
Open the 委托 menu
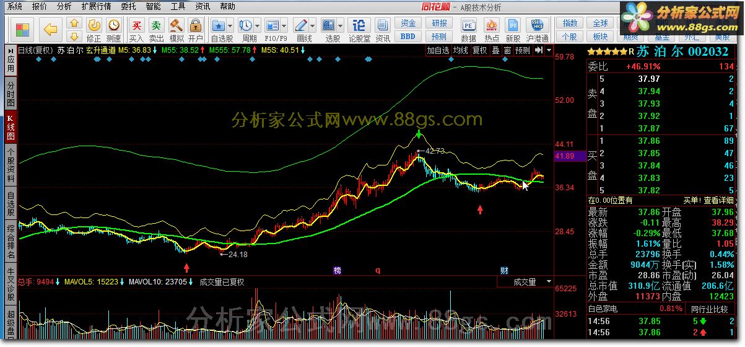pos(129,7)
